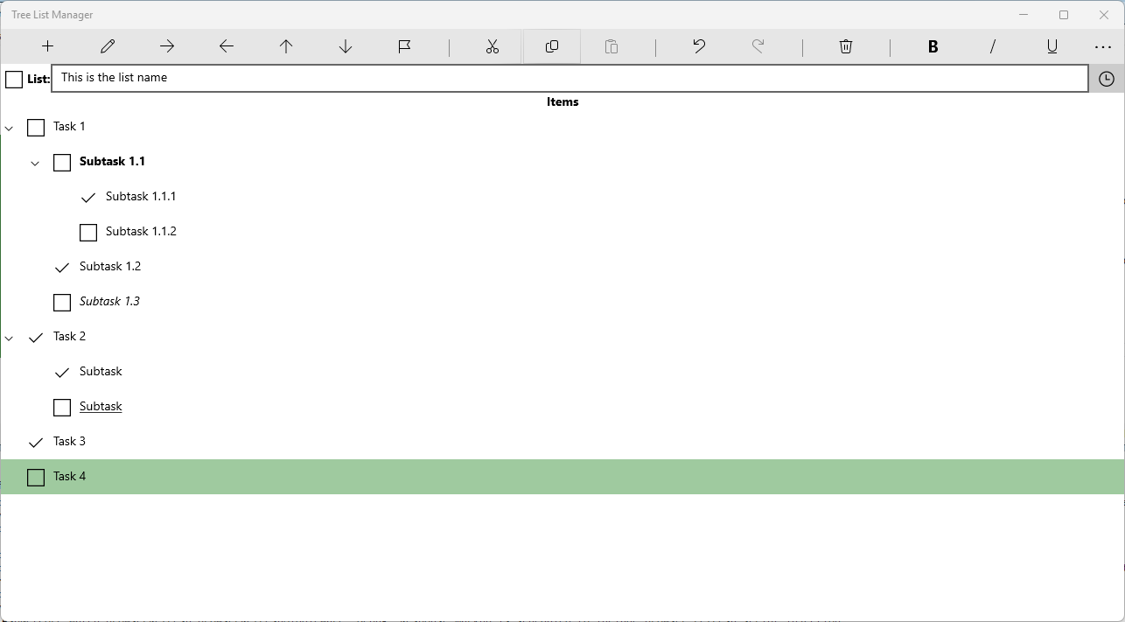The image size is (1125, 622).
Task: Collapse the Subtask 1.1 branch
Action: (x=35, y=163)
